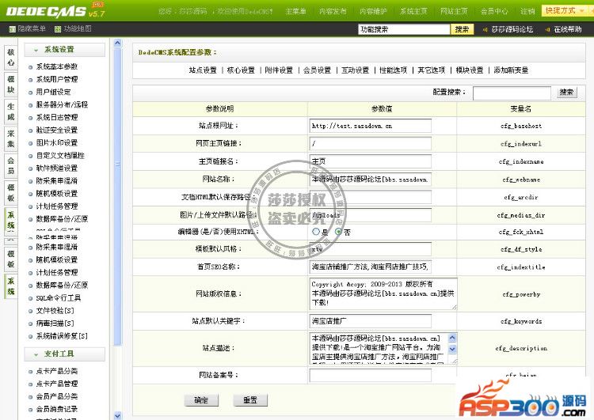Select the 生成 vertical sidebar tab

11,112
